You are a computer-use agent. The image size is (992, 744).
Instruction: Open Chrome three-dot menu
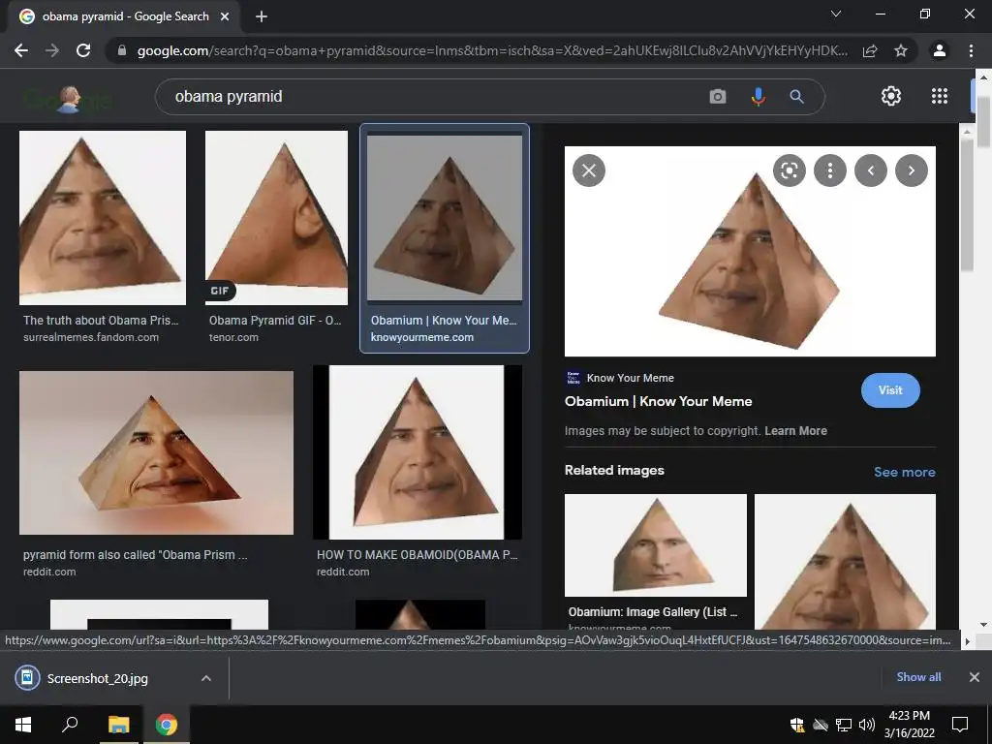tap(971, 50)
